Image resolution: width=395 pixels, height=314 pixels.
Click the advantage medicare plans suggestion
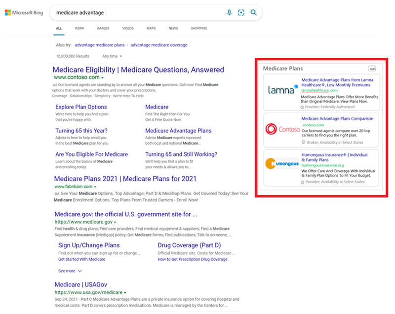point(99,45)
